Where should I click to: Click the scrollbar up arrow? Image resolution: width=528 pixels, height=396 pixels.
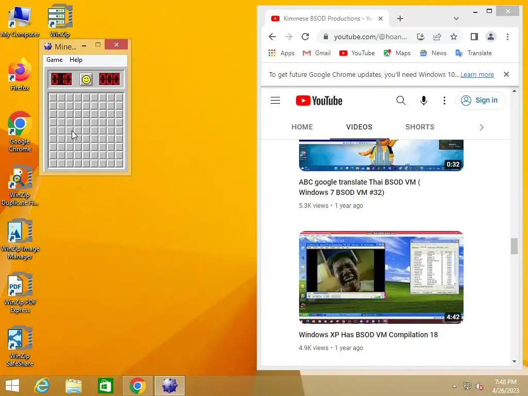pos(514,91)
